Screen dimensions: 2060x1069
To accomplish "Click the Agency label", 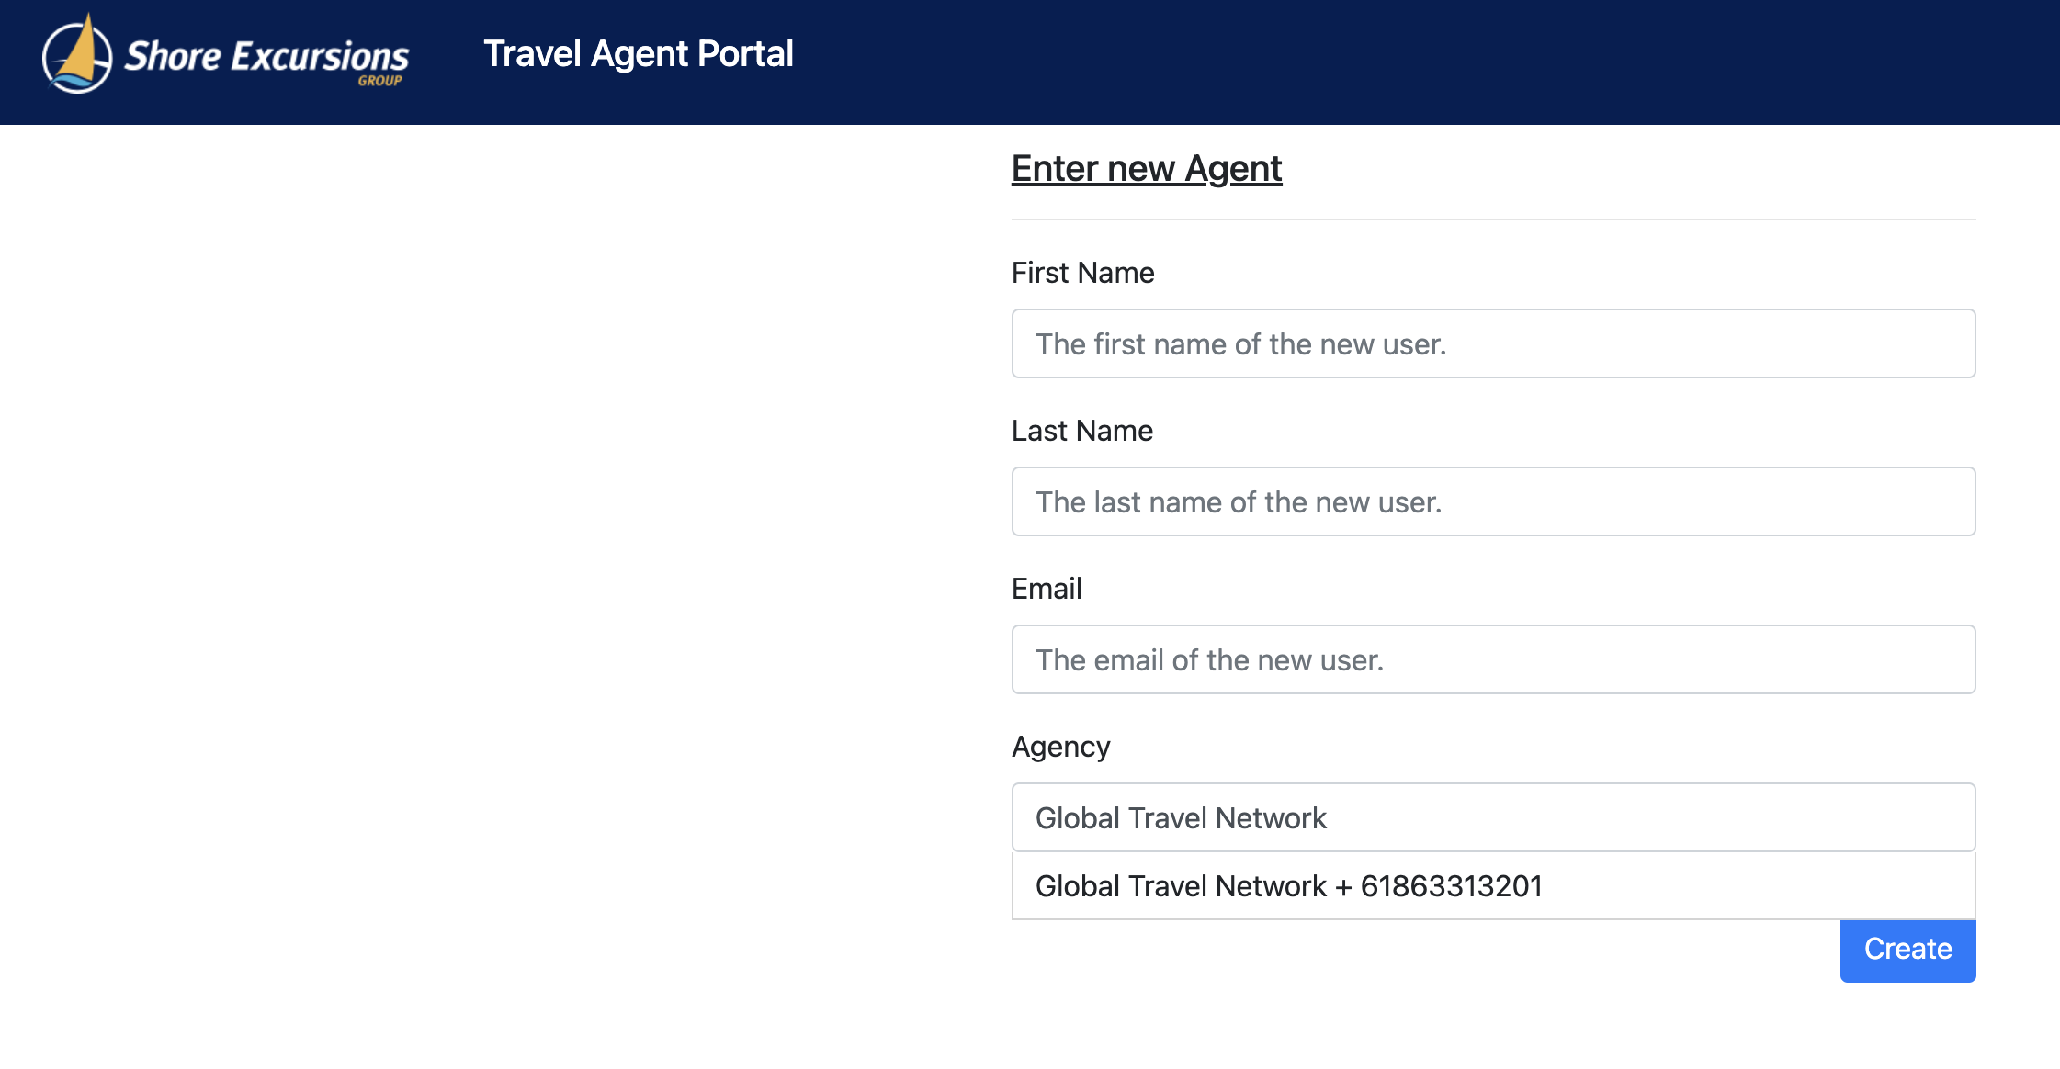I will (x=1060, y=748).
